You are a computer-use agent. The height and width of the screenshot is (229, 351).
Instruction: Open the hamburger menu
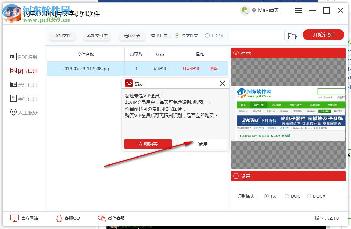(299, 10)
